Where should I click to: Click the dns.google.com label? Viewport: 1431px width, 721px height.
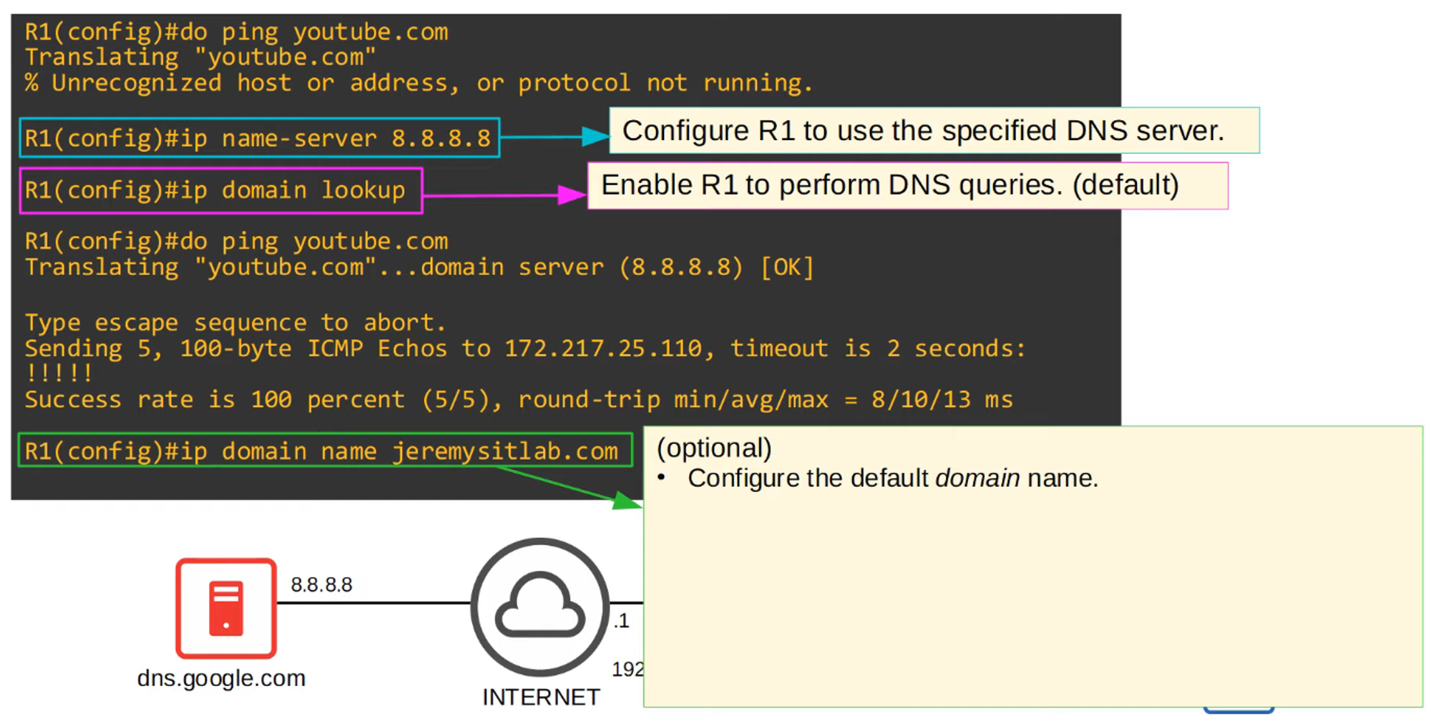221,678
